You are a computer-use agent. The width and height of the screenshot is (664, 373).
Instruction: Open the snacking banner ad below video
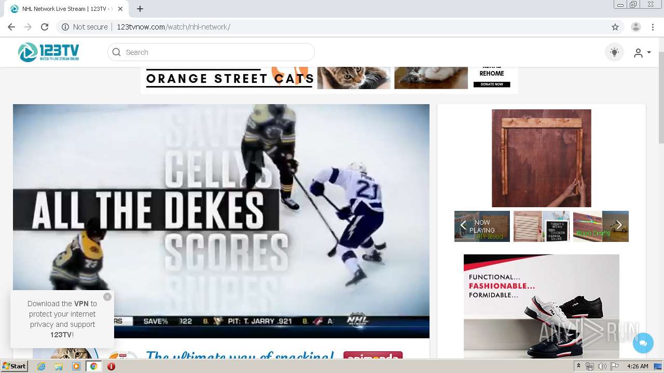pyautogui.click(x=221, y=353)
